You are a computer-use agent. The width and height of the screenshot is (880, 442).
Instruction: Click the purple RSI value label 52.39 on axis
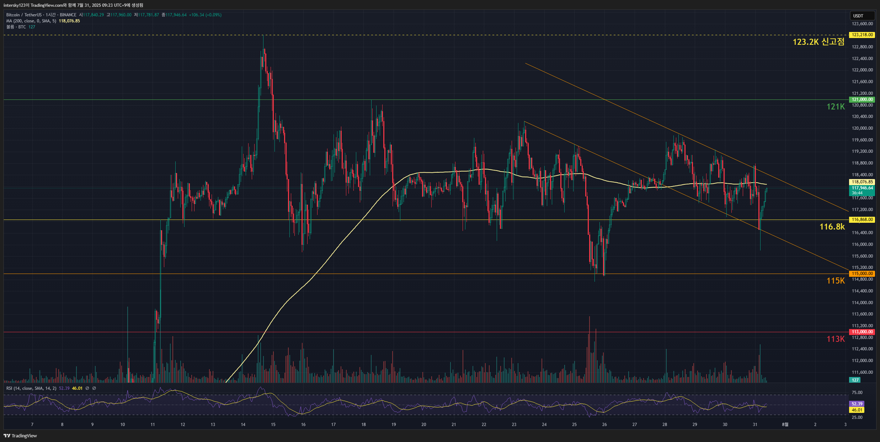coord(857,404)
